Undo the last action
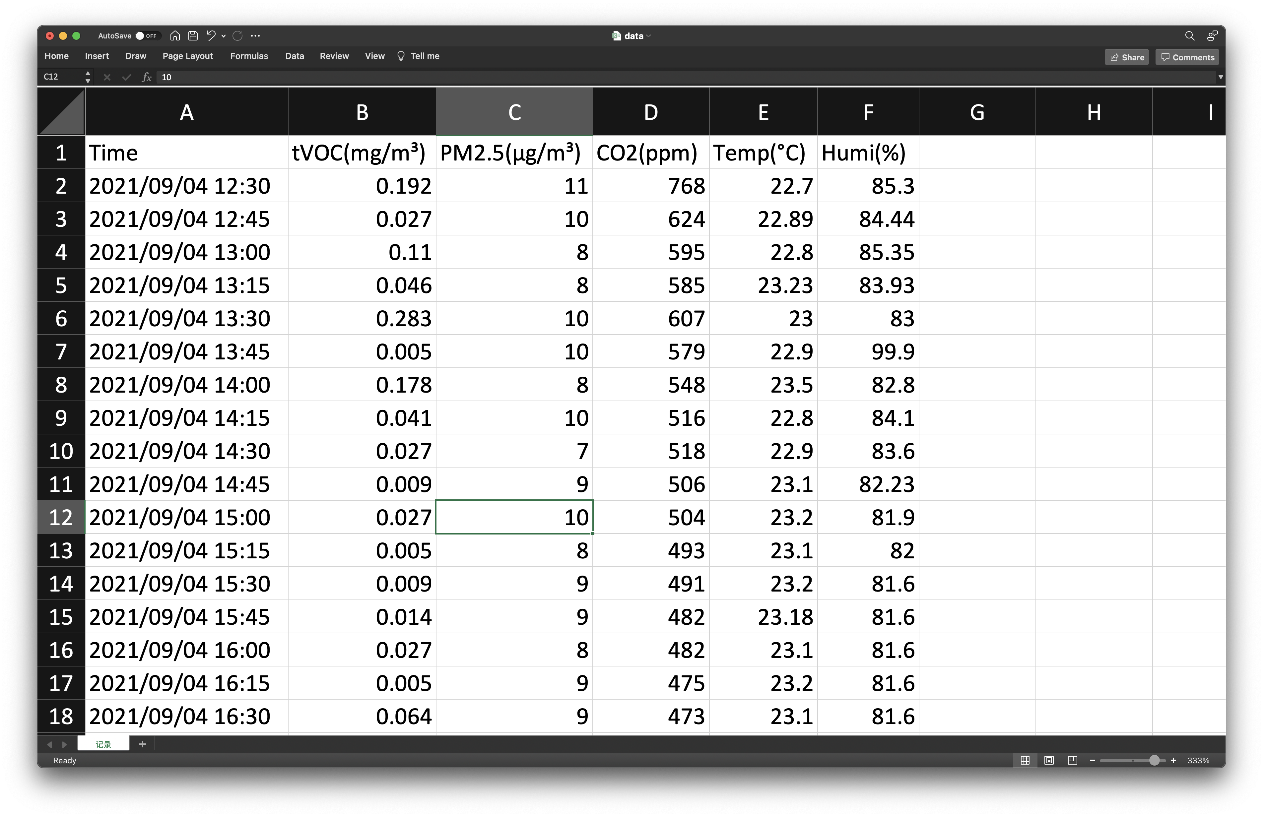The image size is (1263, 817). (211, 35)
